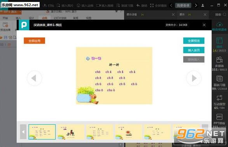This screenshot has width=228, height=147.
Task: Click the teal P logo in preview header
Action: (x=24, y=25)
